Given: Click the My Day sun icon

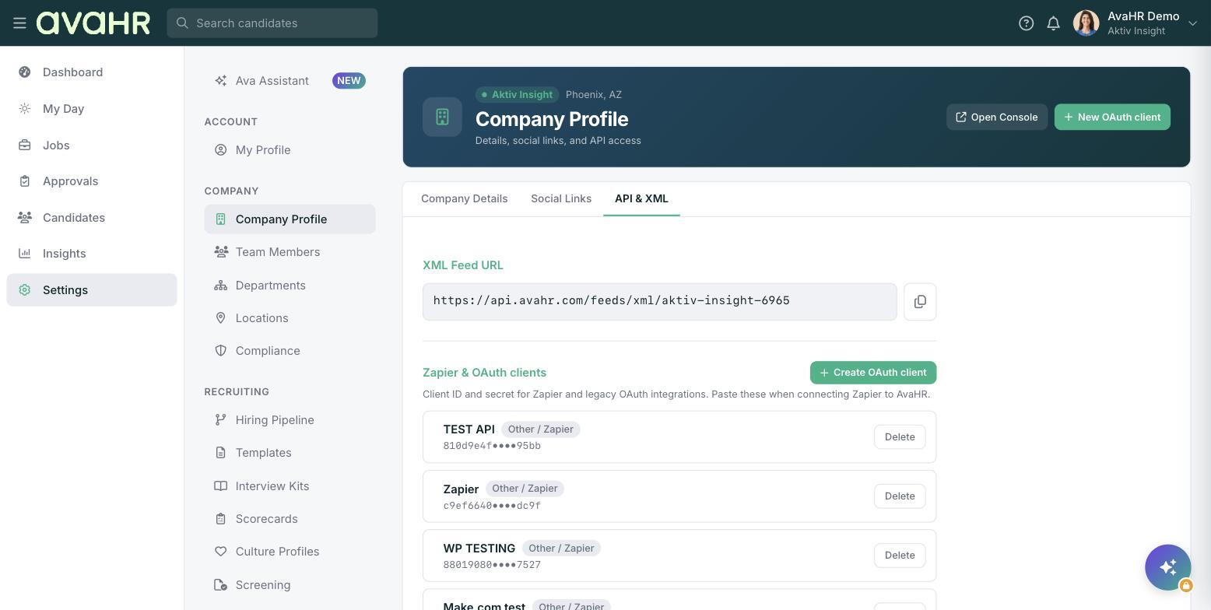Looking at the screenshot, I should coord(25,109).
